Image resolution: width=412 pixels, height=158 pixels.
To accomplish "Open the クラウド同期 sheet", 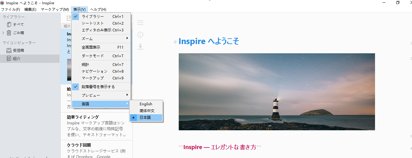I will point(97,149).
